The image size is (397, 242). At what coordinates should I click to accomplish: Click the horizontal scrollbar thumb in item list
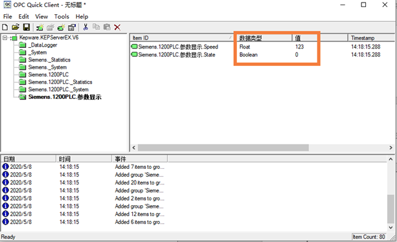(x=223, y=148)
